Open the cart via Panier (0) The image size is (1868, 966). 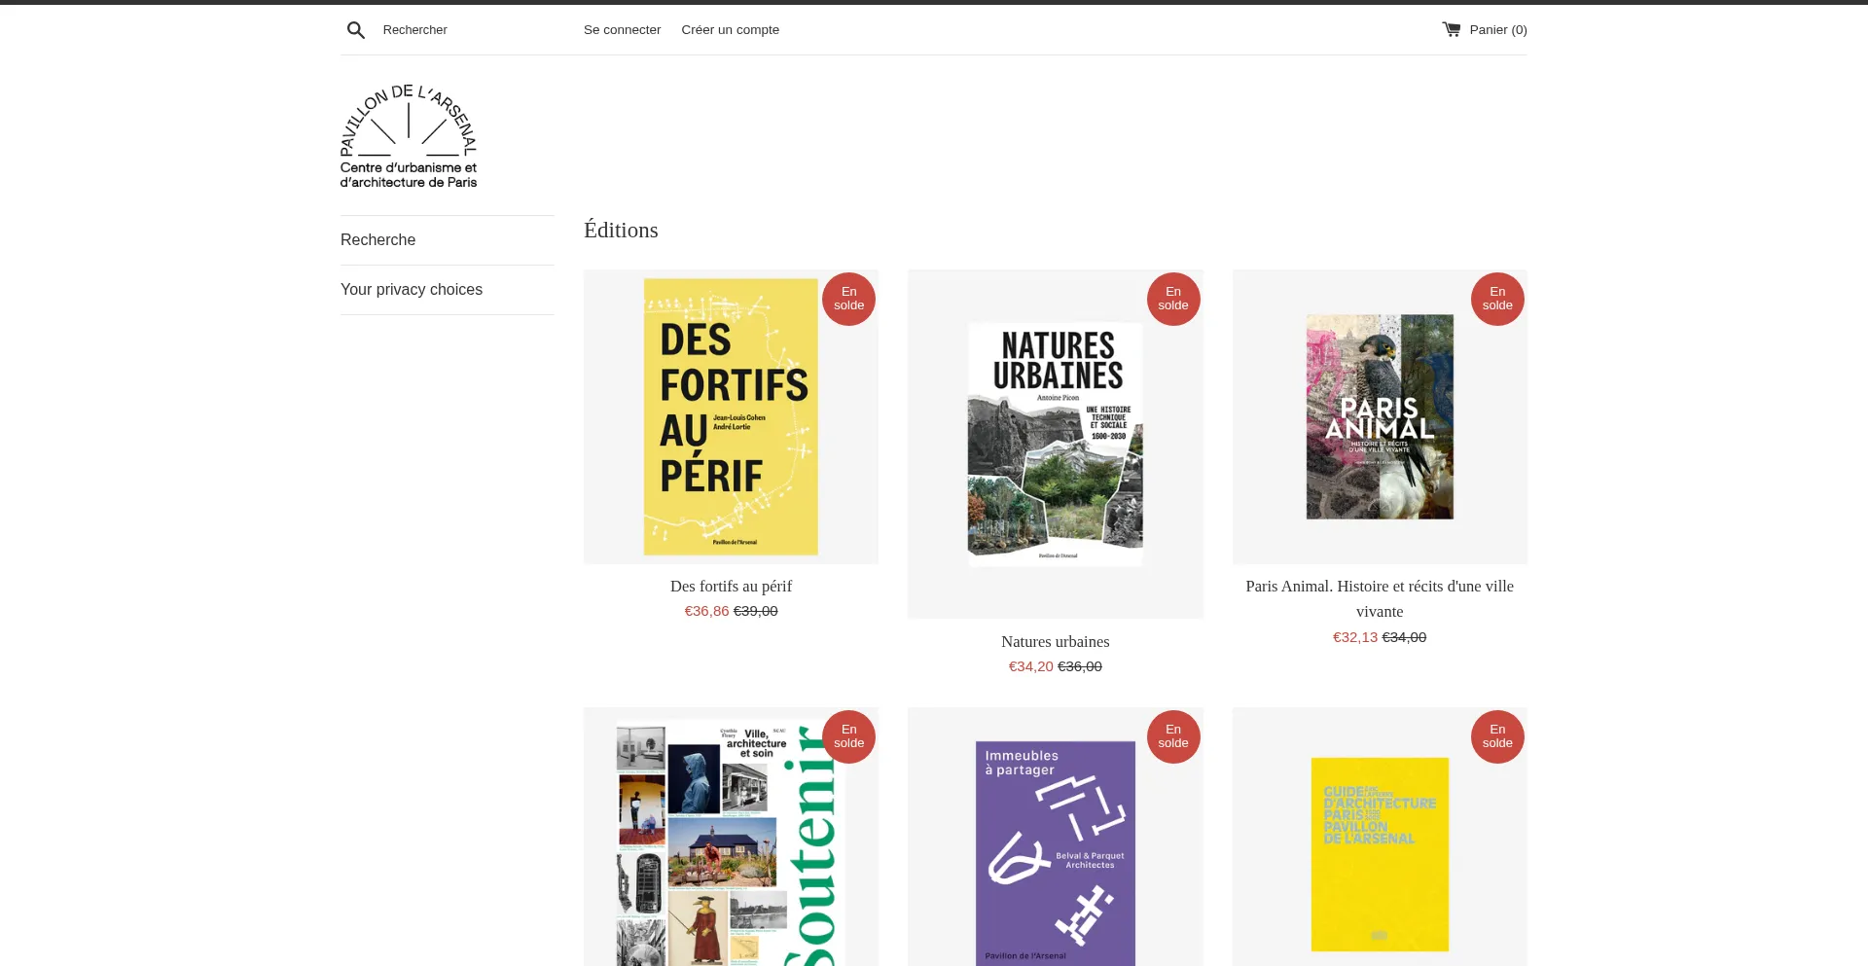tap(1497, 29)
